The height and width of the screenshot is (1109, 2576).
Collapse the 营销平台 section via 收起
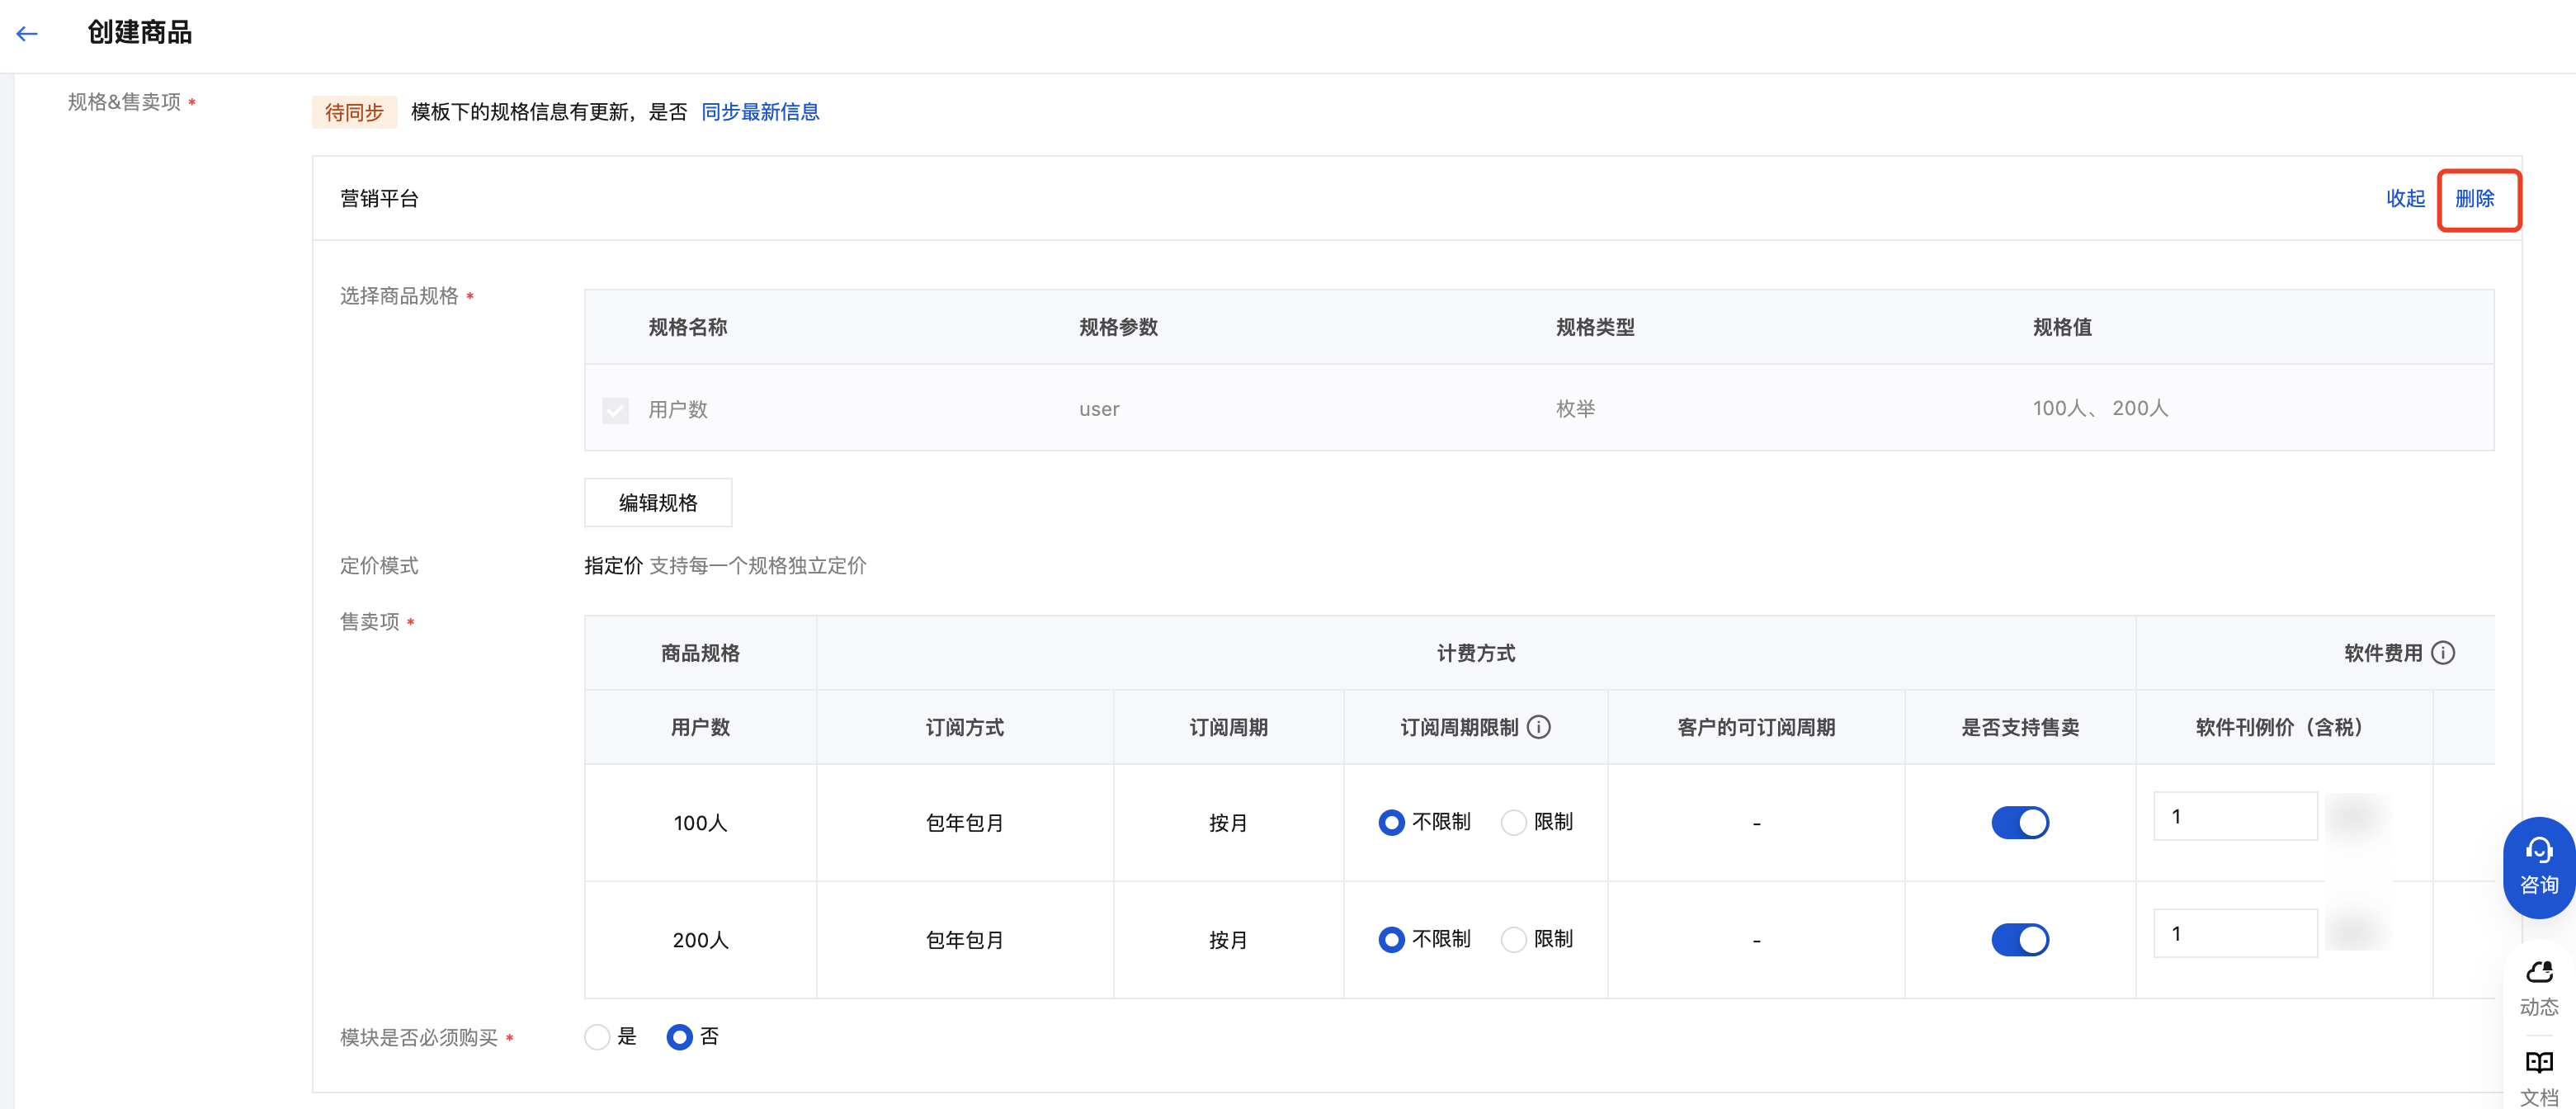2405,198
